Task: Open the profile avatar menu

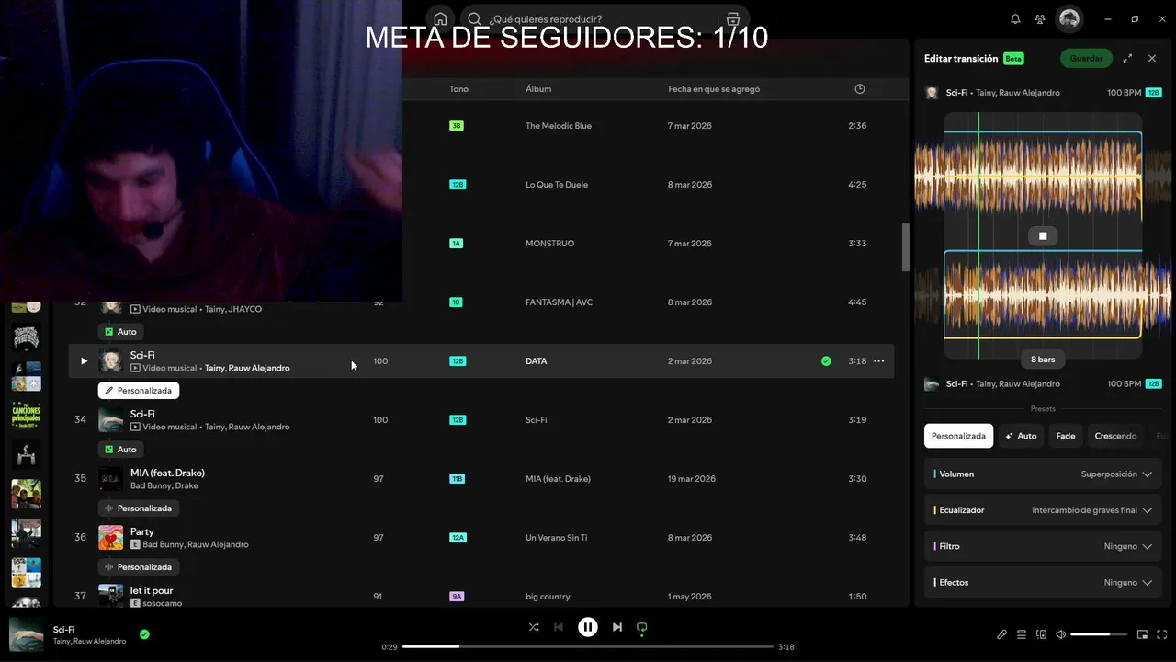Action: click(x=1069, y=18)
